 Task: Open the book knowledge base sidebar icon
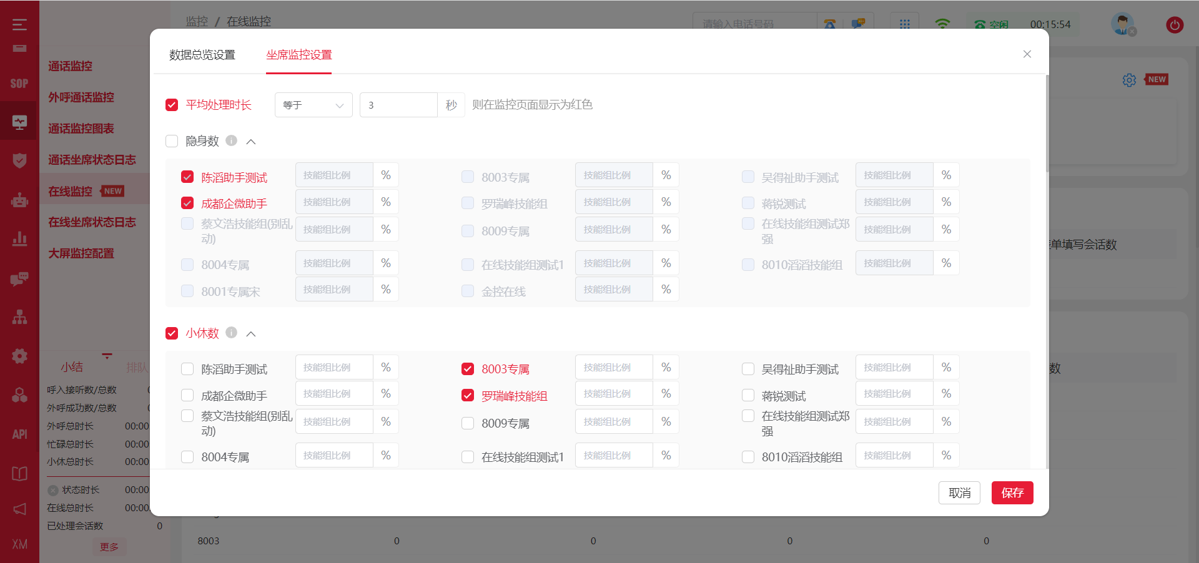click(x=19, y=474)
